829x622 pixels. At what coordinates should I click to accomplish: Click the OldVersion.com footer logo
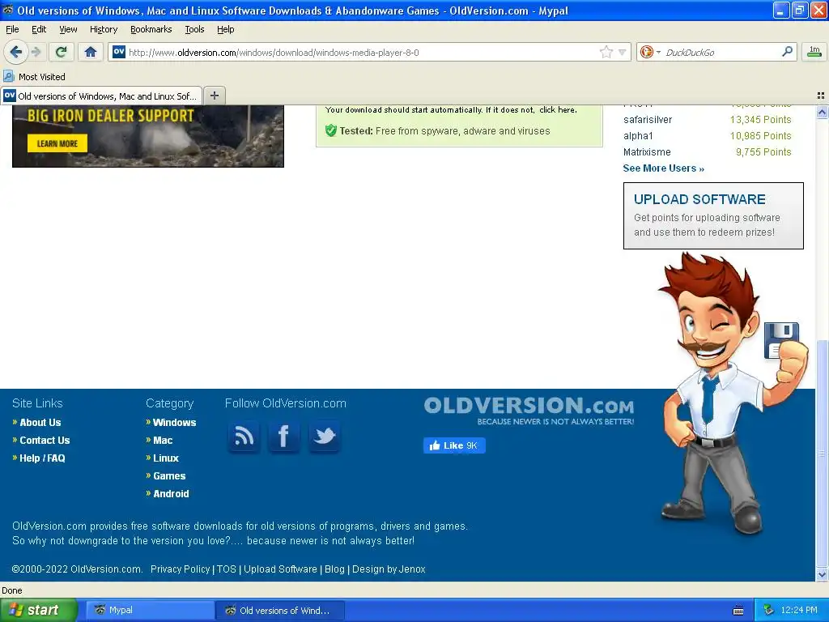pos(529,411)
